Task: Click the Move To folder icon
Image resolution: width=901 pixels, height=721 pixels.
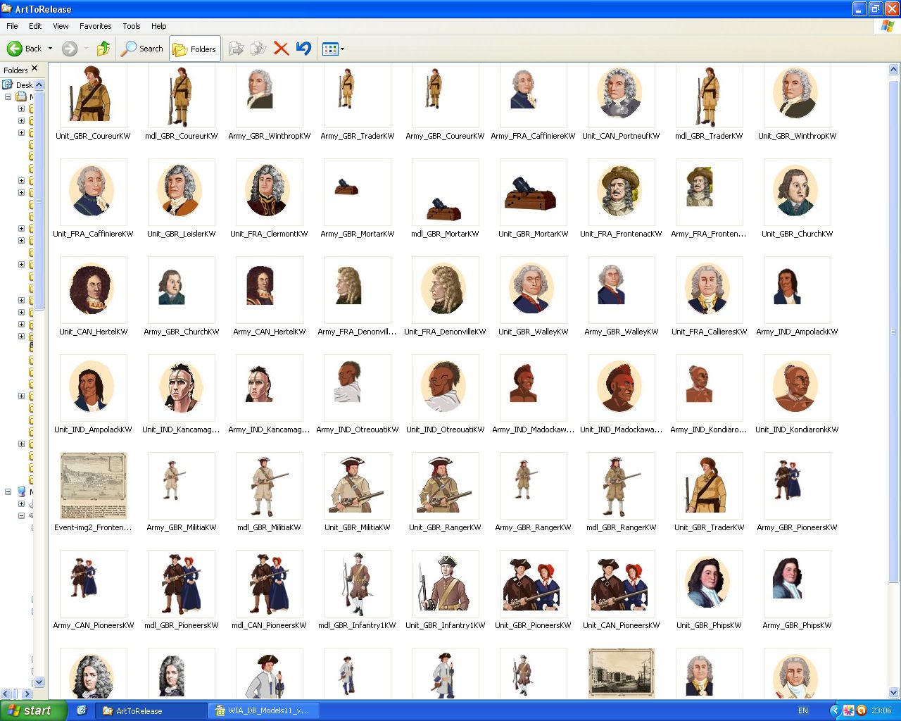Action: [237, 49]
